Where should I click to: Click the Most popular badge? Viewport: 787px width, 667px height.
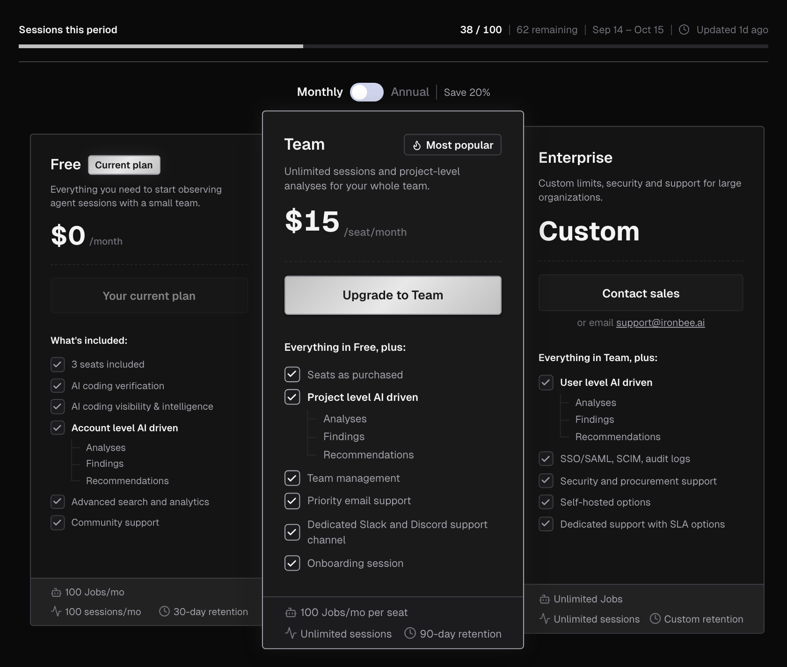click(452, 145)
